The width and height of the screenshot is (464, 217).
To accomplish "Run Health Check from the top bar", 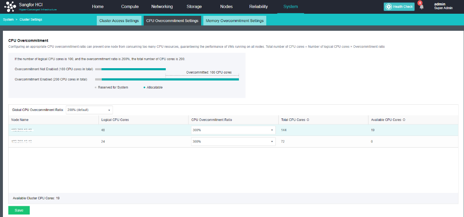I will pyautogui.click(x=399, y=7).
